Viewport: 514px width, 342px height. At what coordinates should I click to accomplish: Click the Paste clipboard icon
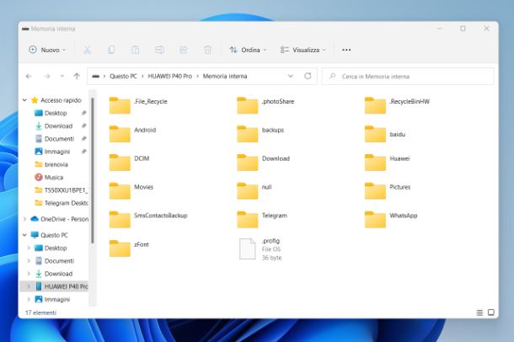[136, 50]
